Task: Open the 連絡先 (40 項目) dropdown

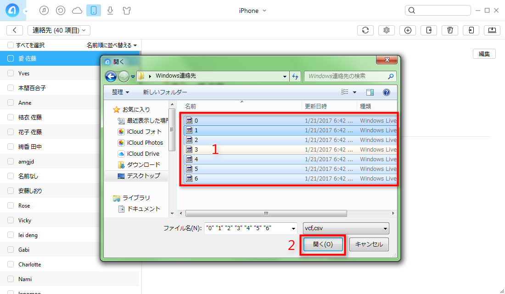Action: [x=59, y=30]
